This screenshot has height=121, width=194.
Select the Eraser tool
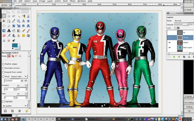point(4,35)
